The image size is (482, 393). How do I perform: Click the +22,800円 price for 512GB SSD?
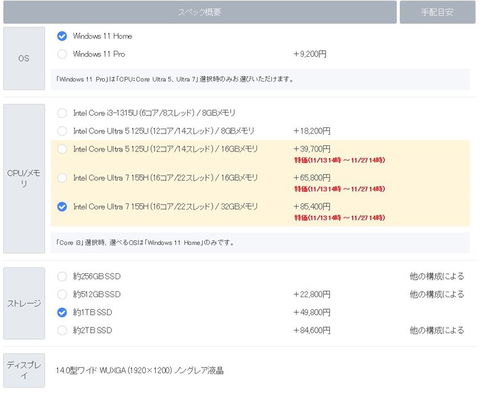312,294
